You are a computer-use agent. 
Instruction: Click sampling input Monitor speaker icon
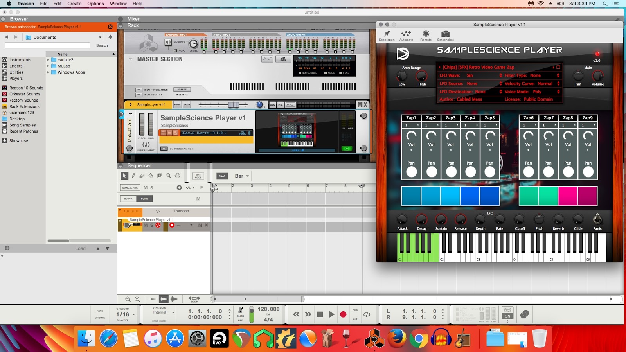(168, 42)
